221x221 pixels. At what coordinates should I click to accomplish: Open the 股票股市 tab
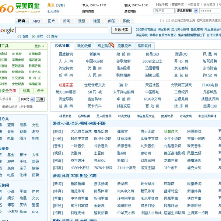click(124, 46)
